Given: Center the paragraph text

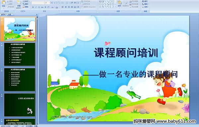Looking at the screenshot, I should coord(66,7).
